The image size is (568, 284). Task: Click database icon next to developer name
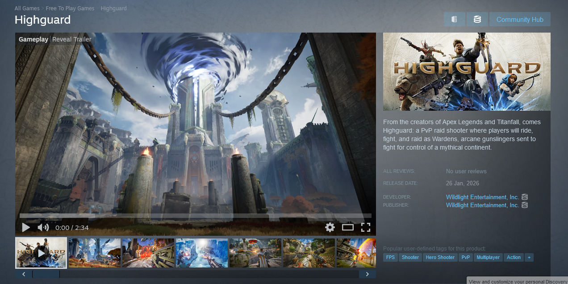point(525,197)
